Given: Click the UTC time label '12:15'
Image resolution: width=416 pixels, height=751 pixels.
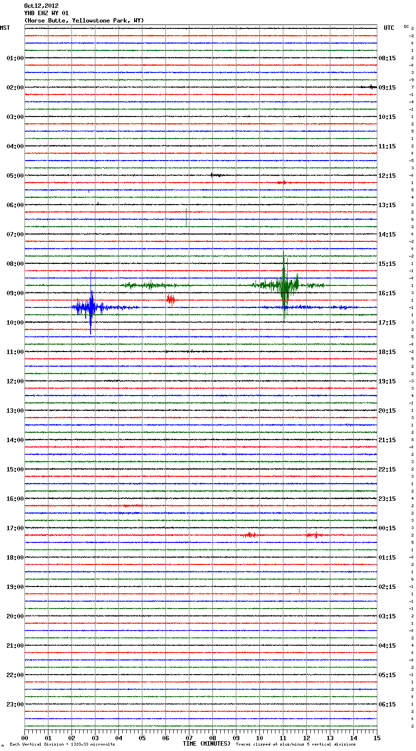Looking at the screenshot, I should click(x=387, y=176).
